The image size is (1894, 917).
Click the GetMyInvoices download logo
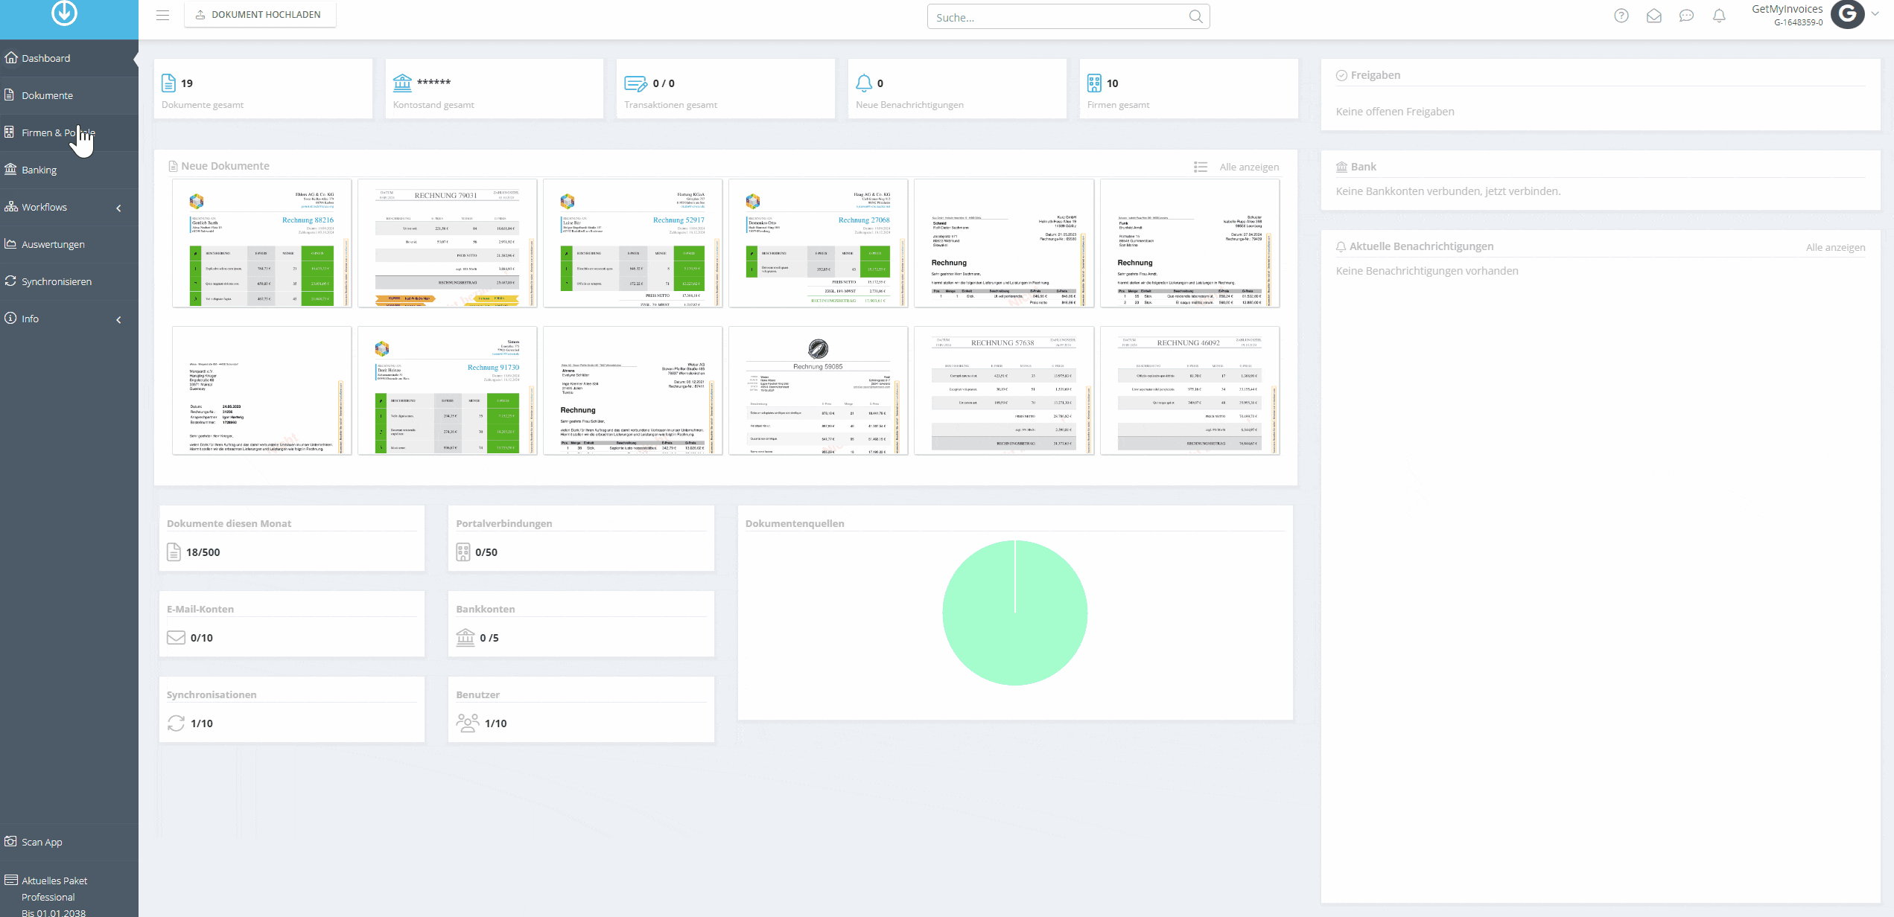point(65,12)
